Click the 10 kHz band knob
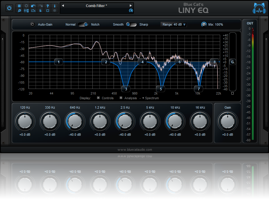This screenshot has height=199, width=269. 175,121
